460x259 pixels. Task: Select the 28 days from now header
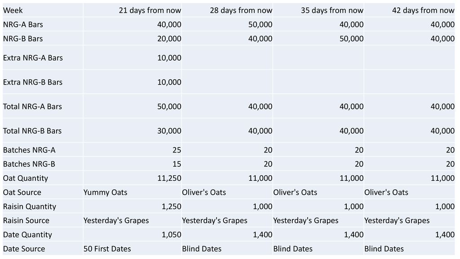tap(241, 10)
